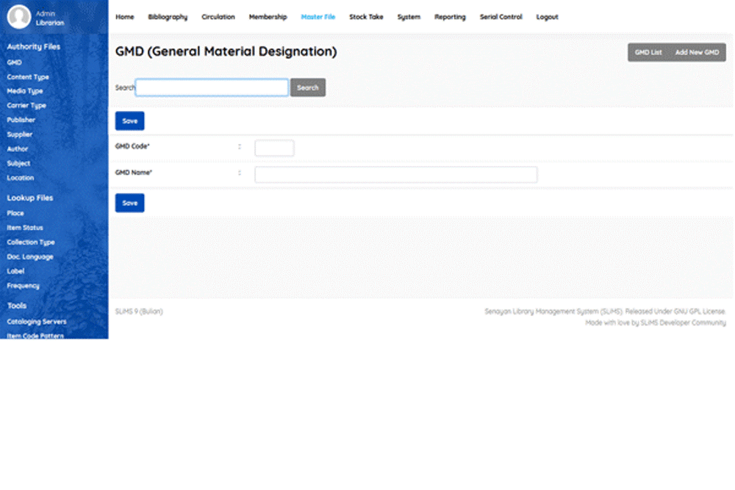Click the bottom Save button
The height and width of the screenshot is (490, 735).
[x=129, y=203]
